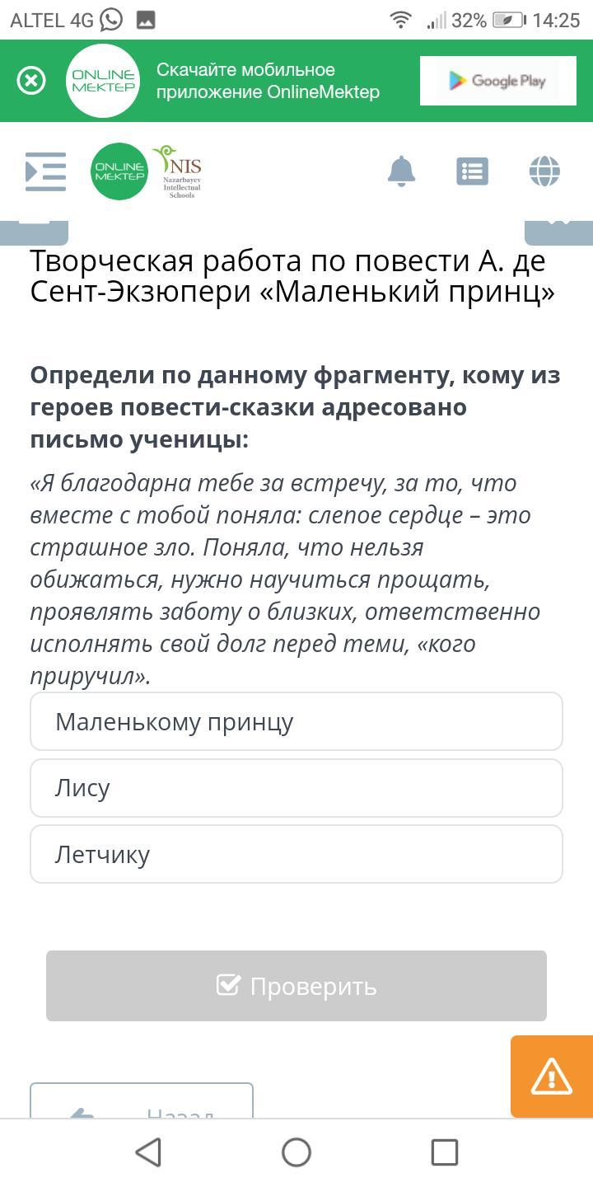Close the mobile app download banner
Screen dimensions: 593x1187
pos(31,81)
